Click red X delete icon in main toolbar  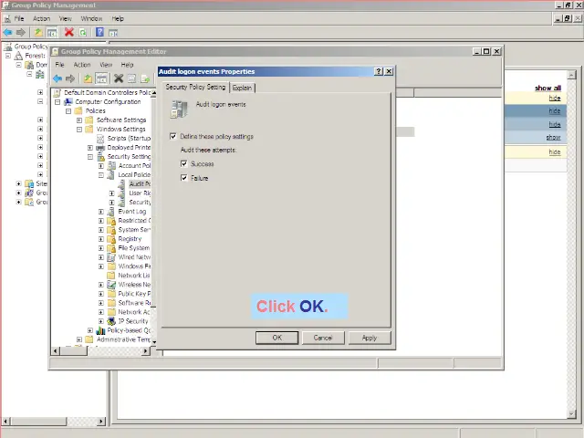69,33
